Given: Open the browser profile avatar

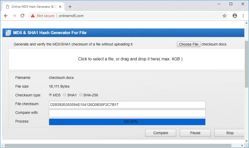Looking at the screenshot, I should pos(235,16).
